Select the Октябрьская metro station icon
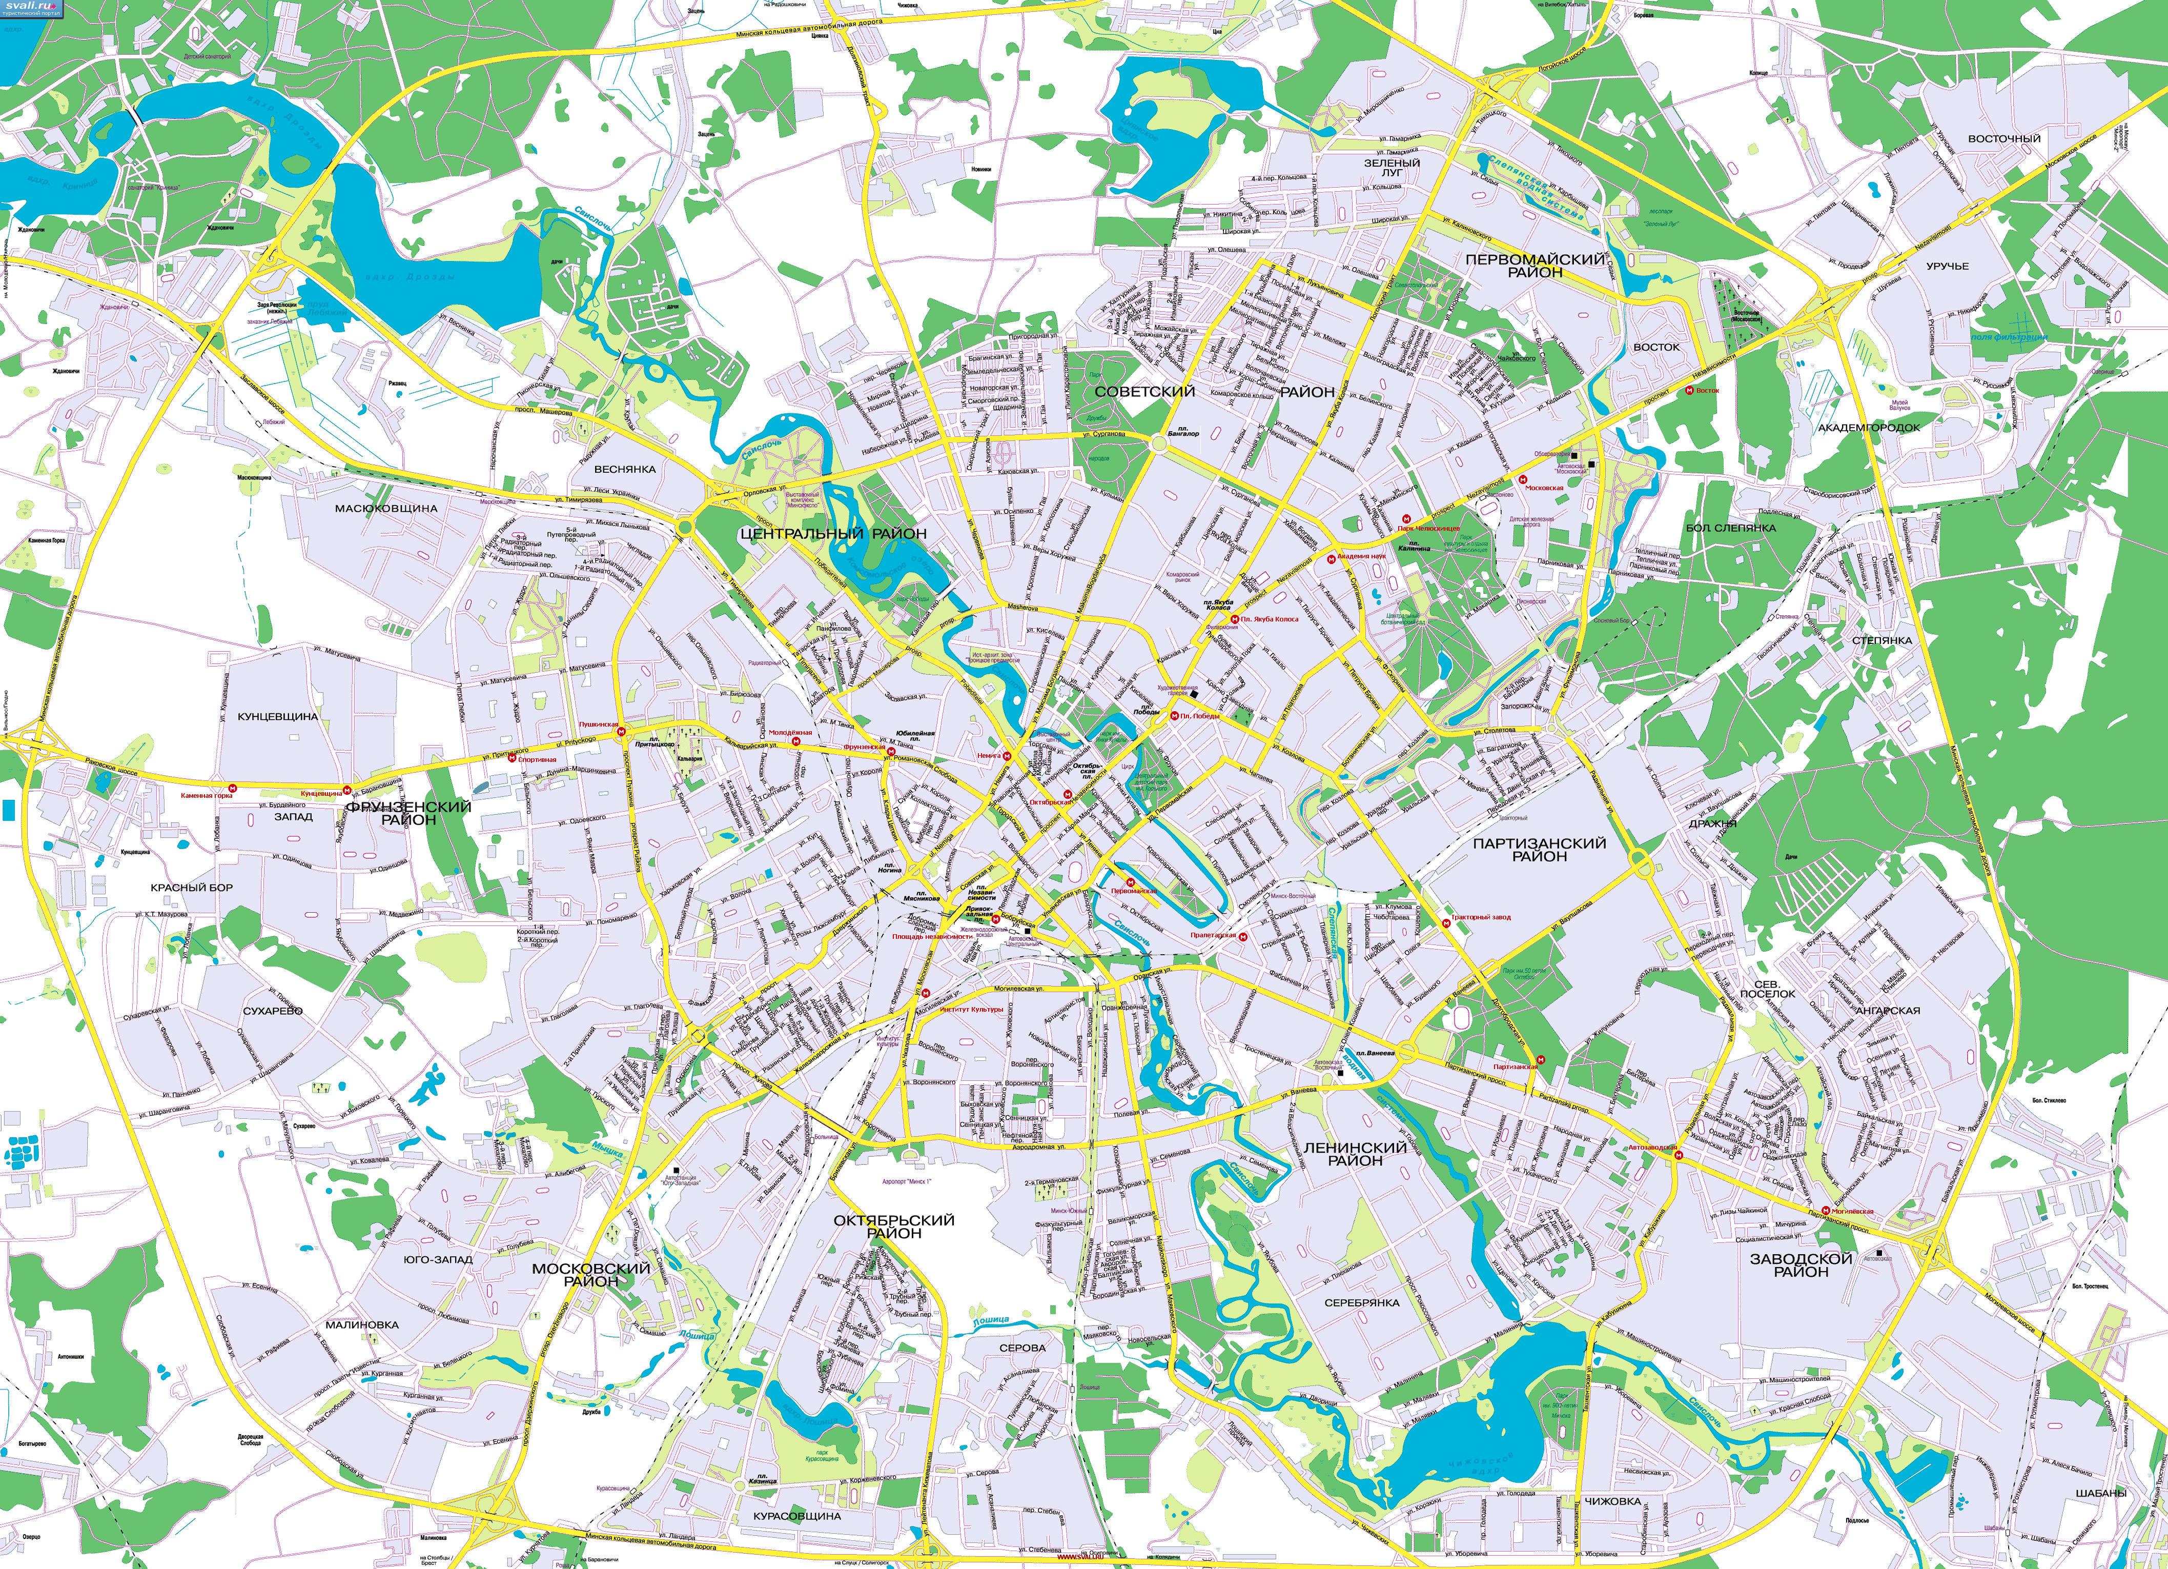This screenshot has height=1569, width=2168. 1068,794
